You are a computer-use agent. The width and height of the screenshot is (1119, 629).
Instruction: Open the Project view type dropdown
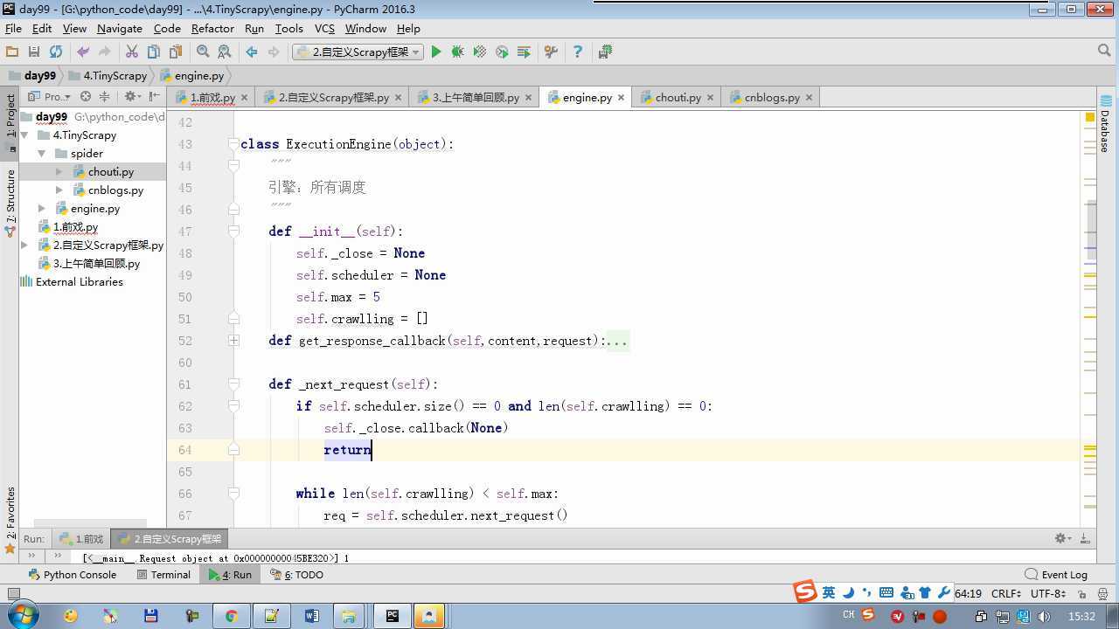point(50,97)
